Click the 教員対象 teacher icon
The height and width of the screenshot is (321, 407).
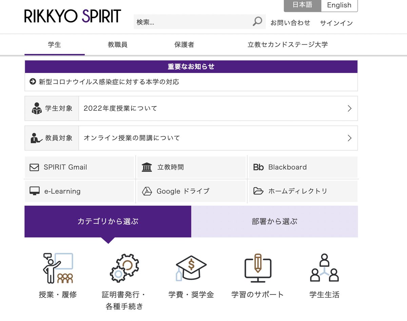(37, 138)
